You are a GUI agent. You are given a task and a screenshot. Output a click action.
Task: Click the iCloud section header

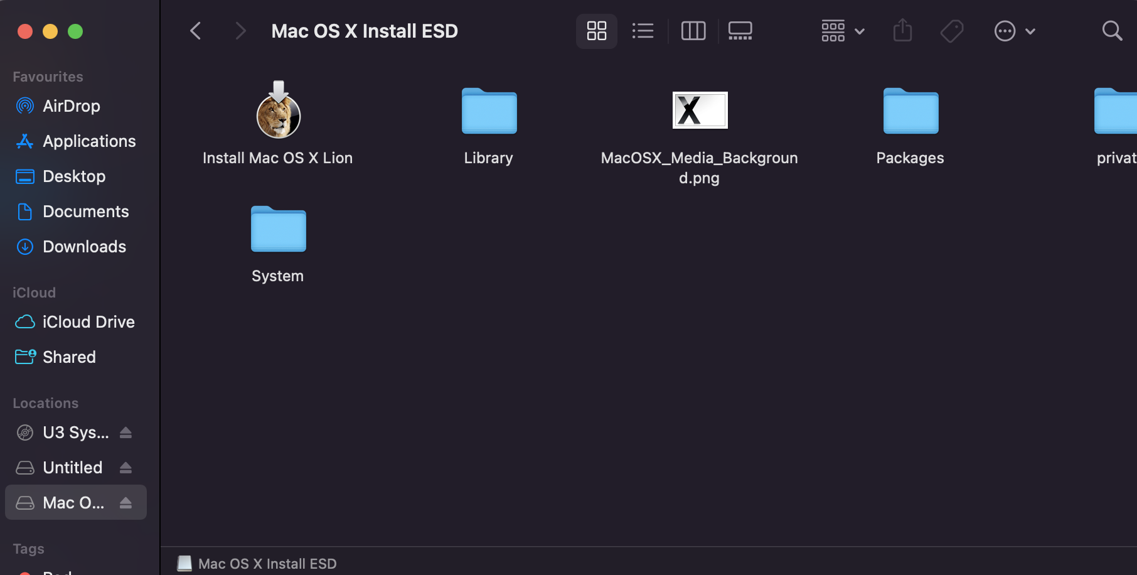[x=34, y=293]
